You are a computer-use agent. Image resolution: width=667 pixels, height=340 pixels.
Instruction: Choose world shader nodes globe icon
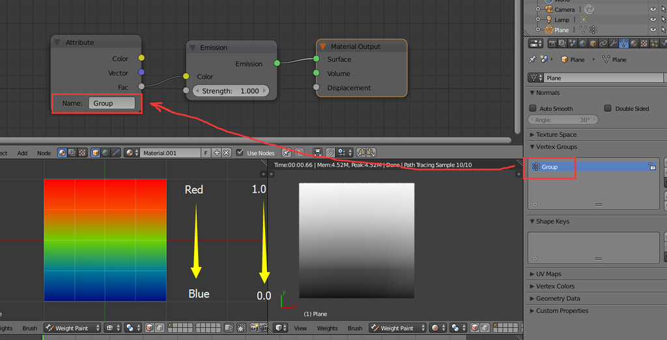pyautogui.click(x=106, y=153)
